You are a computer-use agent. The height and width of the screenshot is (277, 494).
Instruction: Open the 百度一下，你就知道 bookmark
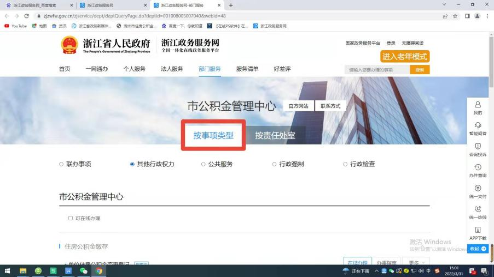(x=182, y=26)
